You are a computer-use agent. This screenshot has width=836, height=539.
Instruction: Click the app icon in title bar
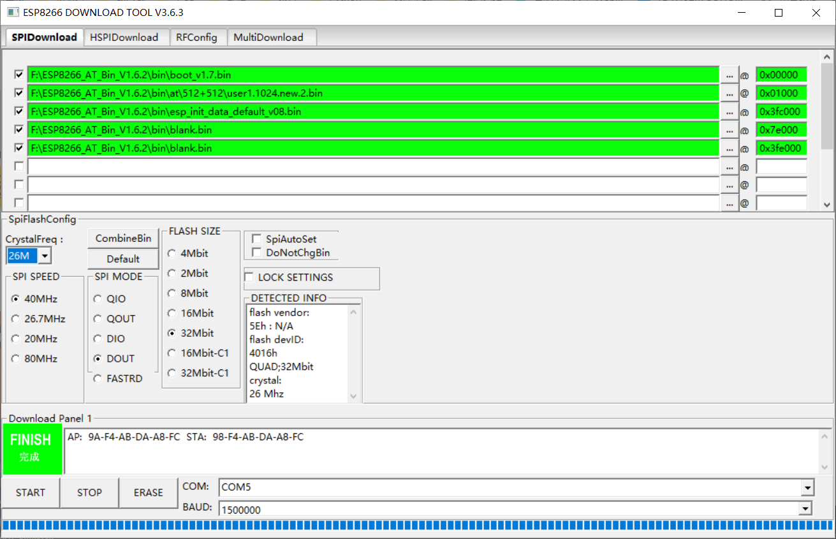tap(12, 12)
